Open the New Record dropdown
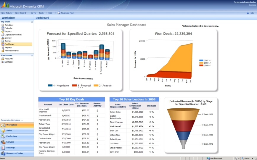The image size is (257, 160). pos(21,13)
